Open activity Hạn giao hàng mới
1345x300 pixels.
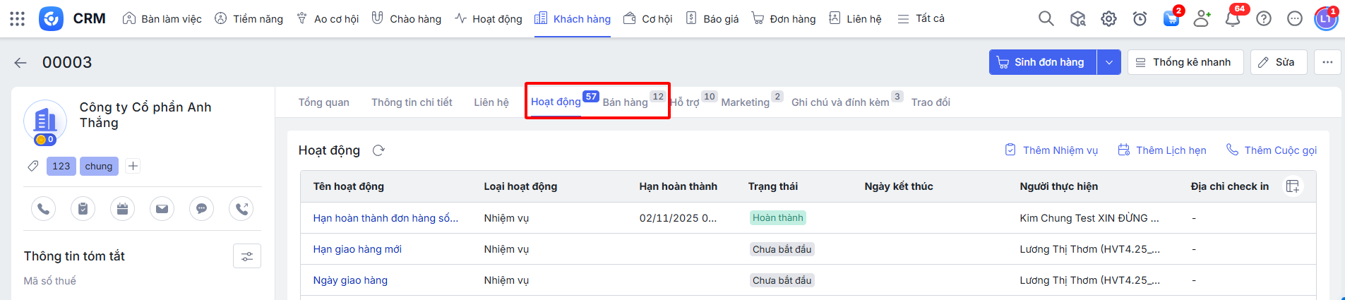357,249
